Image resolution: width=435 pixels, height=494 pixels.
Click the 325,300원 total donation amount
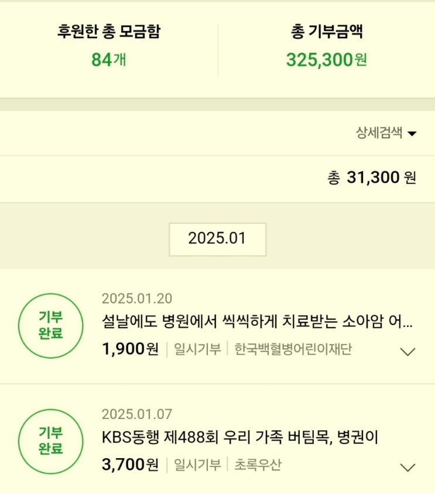point(326,60)
